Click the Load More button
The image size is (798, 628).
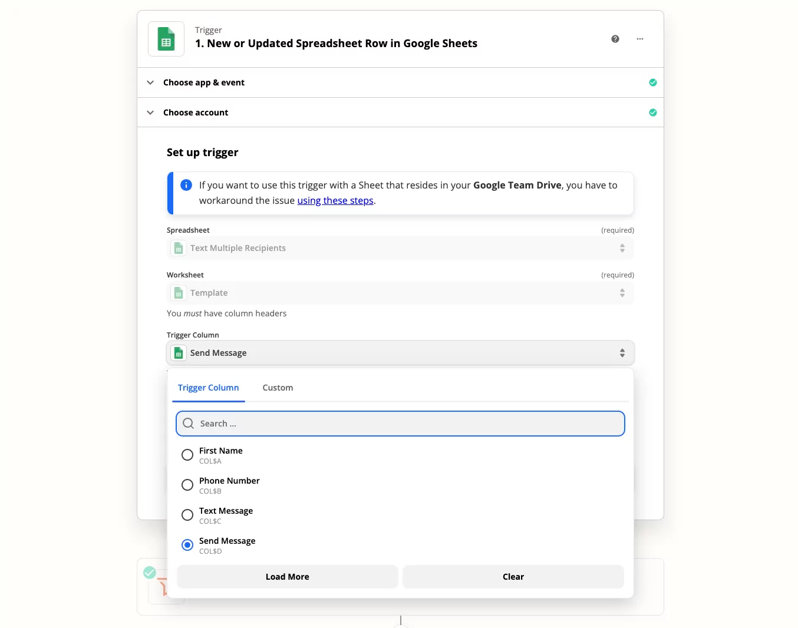pos(287,577)
